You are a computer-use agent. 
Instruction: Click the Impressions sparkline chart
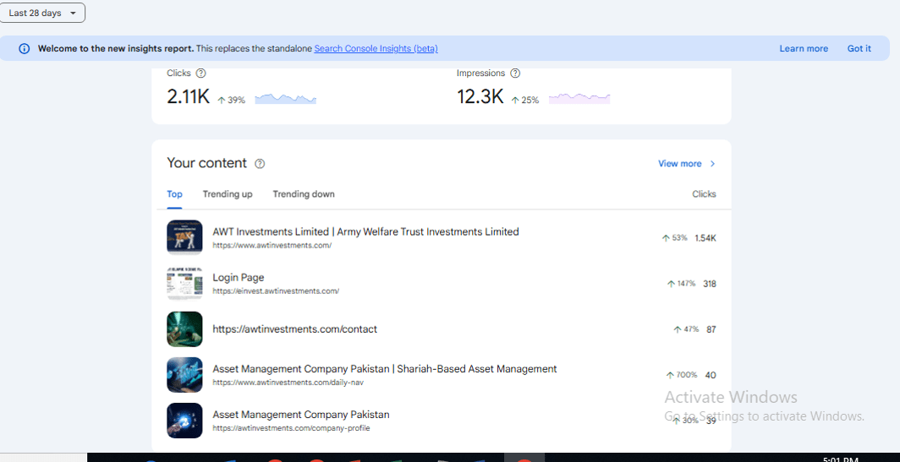point(579,99)
